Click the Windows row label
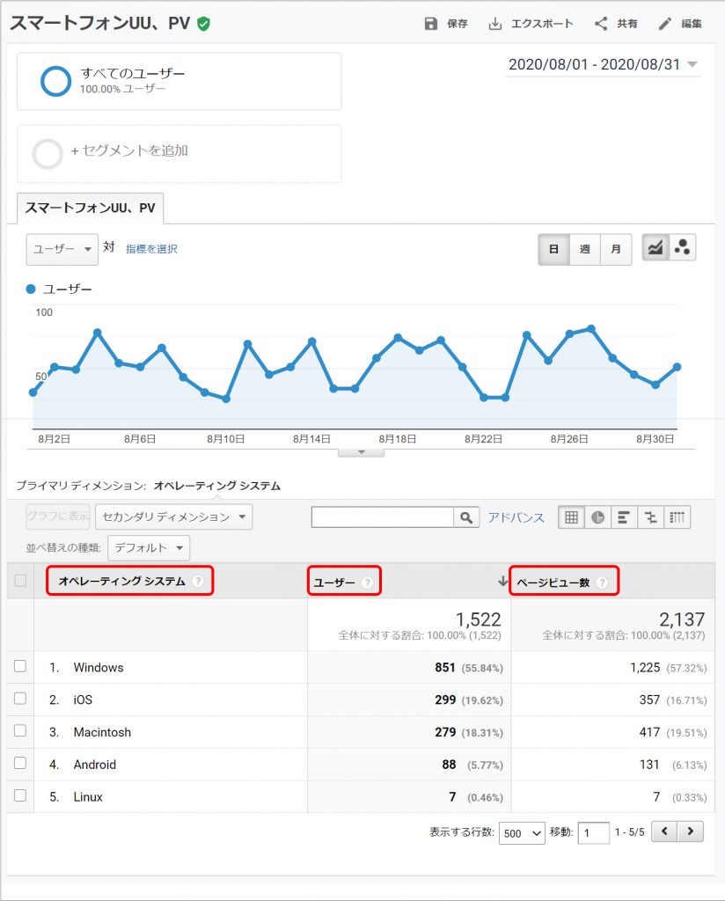This screenshot has width=725, height=901. click(99, 667)
